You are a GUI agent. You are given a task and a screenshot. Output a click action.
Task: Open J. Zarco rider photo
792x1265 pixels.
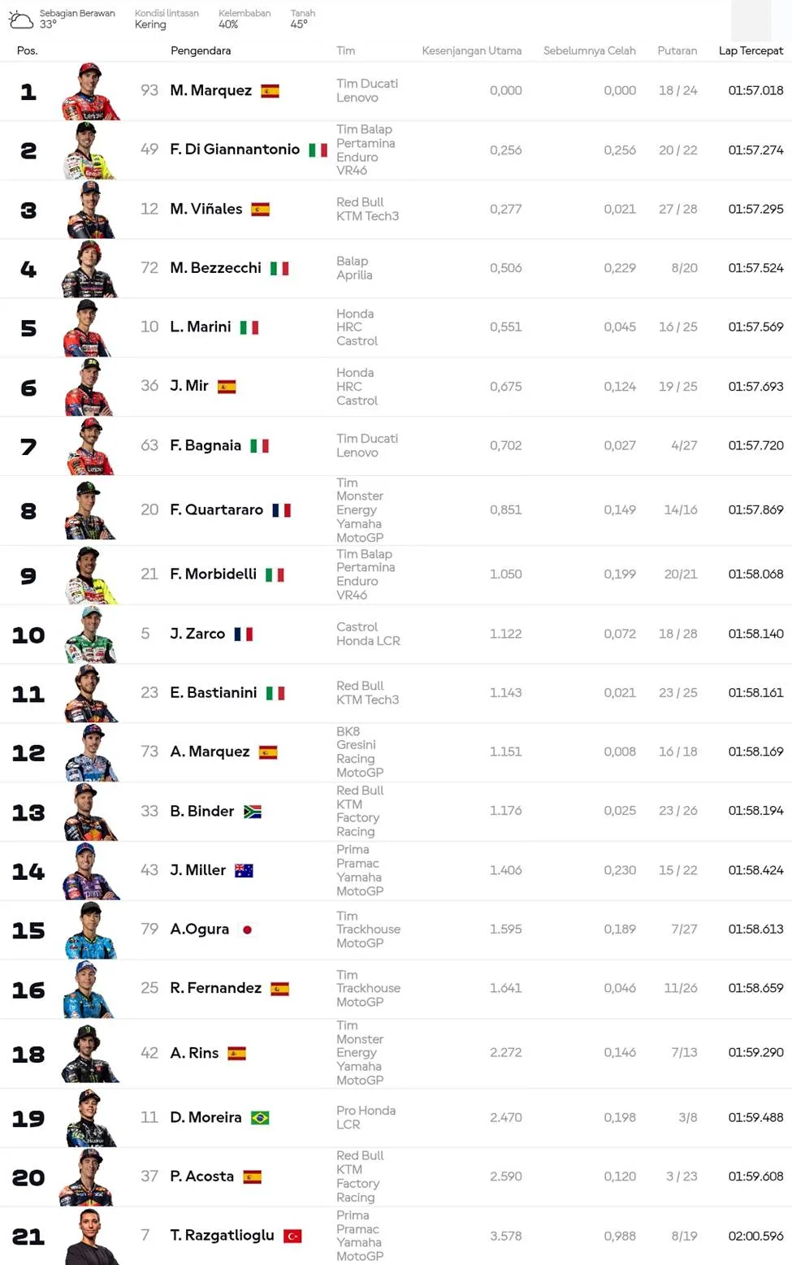(90, 635)
